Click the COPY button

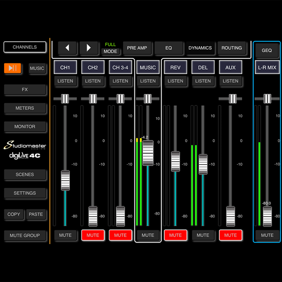point(14,214)
